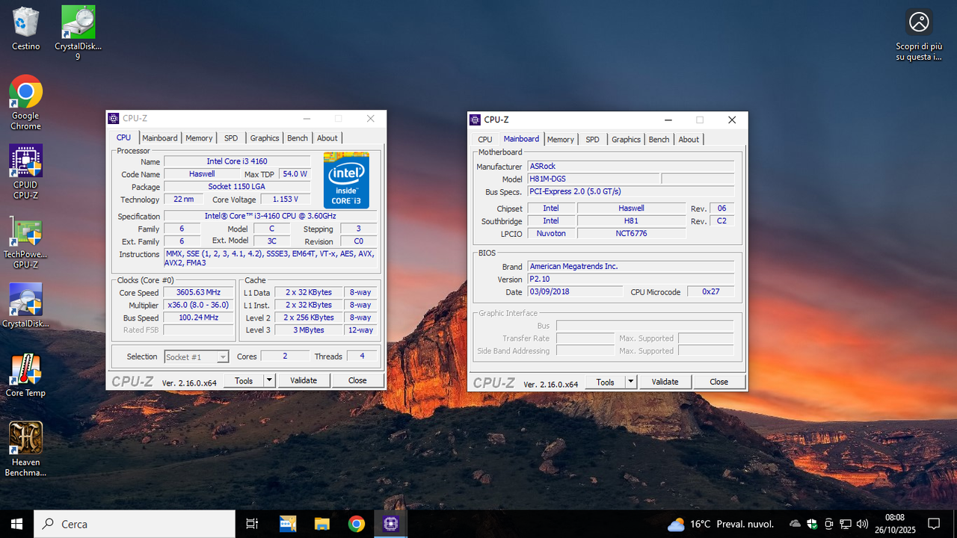The height and width of the screenshot is (538, 957).
Task: Expand Tools dropdown arrow in left CPU-Z window
Action: click(269, 380)
